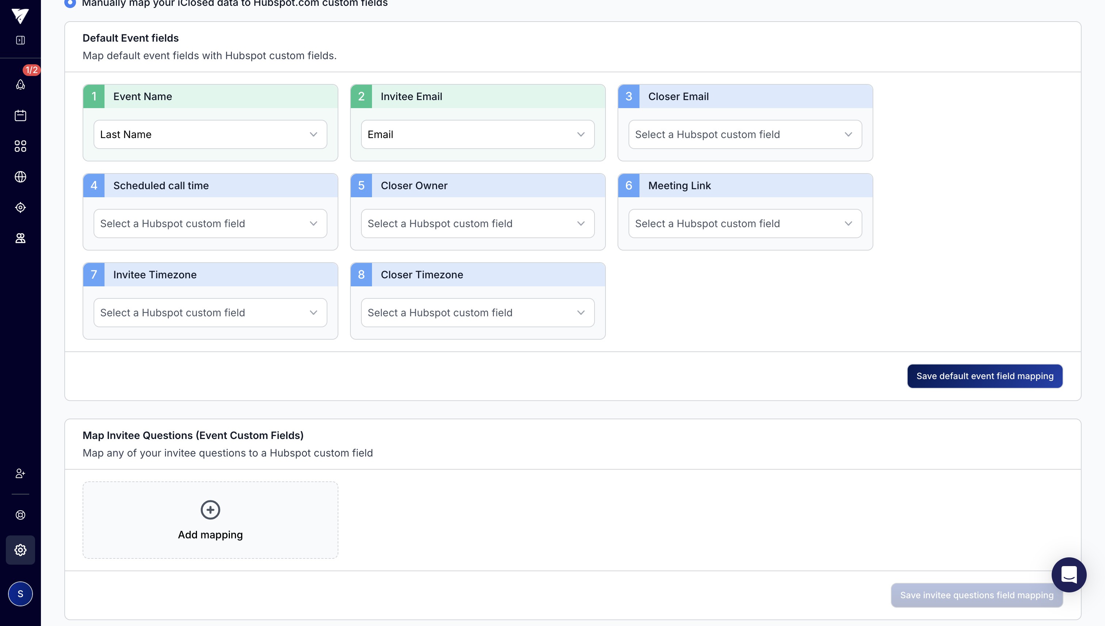The height and width of the screenshot is (626, 1105).
Task: Open the team members icon
Action: 20,238
